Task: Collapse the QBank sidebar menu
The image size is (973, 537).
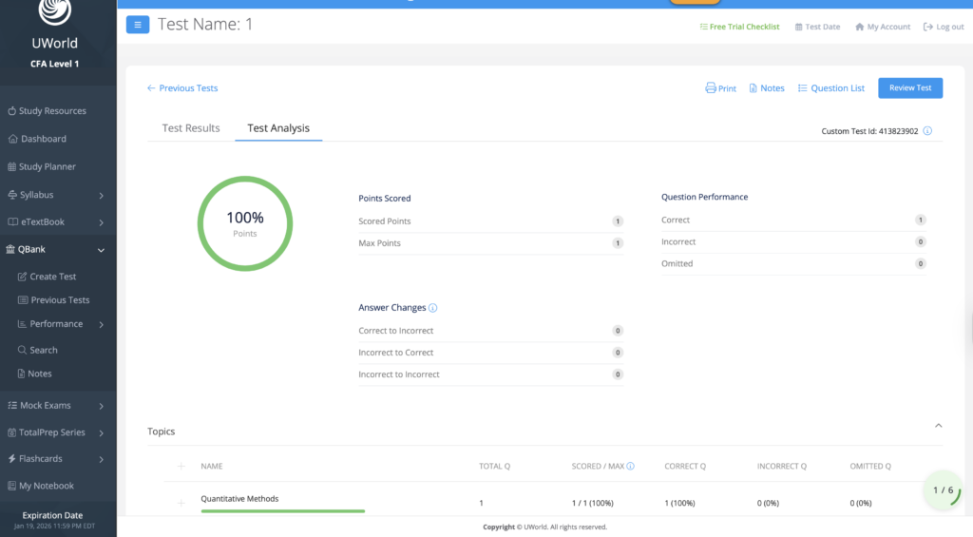Action: click(x=101, y=250)
